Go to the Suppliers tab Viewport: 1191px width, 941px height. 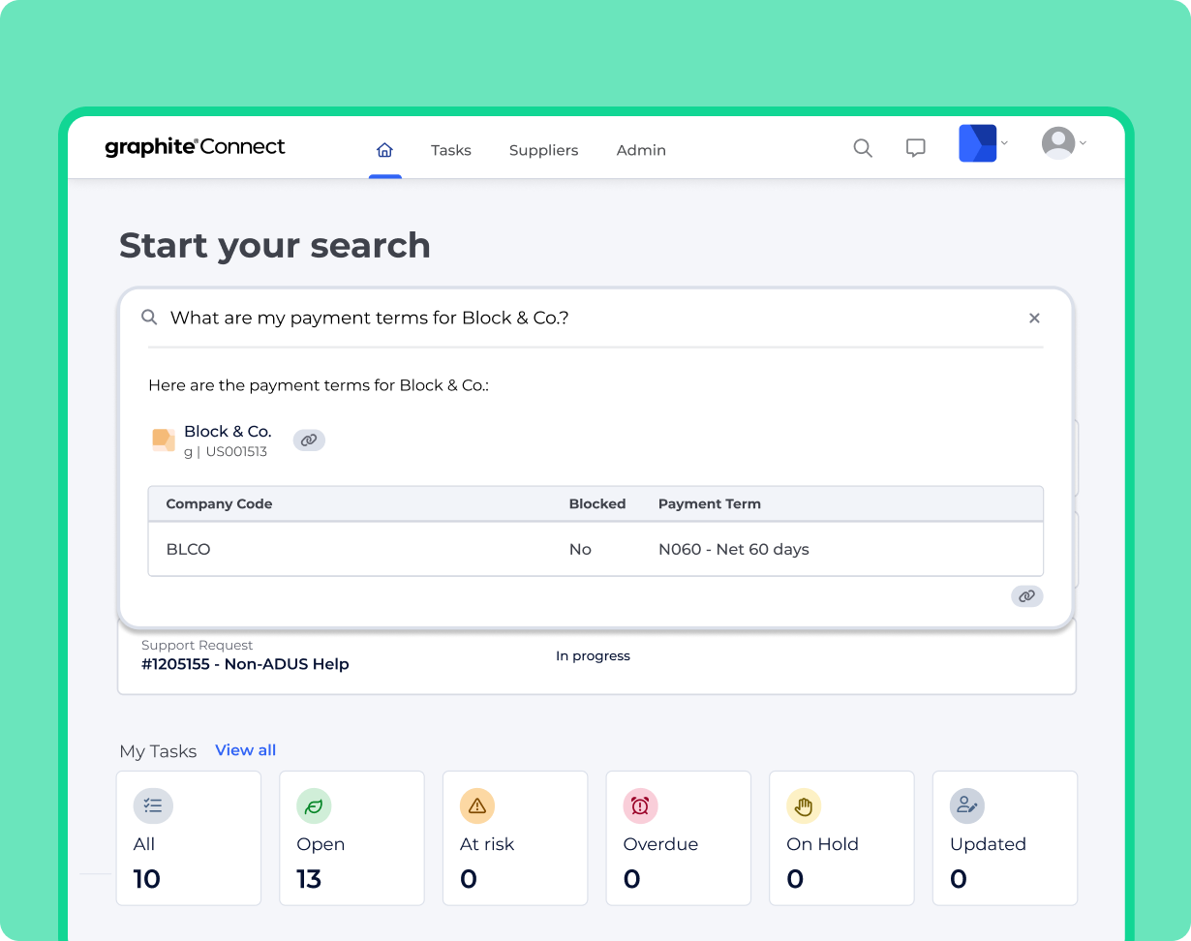(543, 150)
